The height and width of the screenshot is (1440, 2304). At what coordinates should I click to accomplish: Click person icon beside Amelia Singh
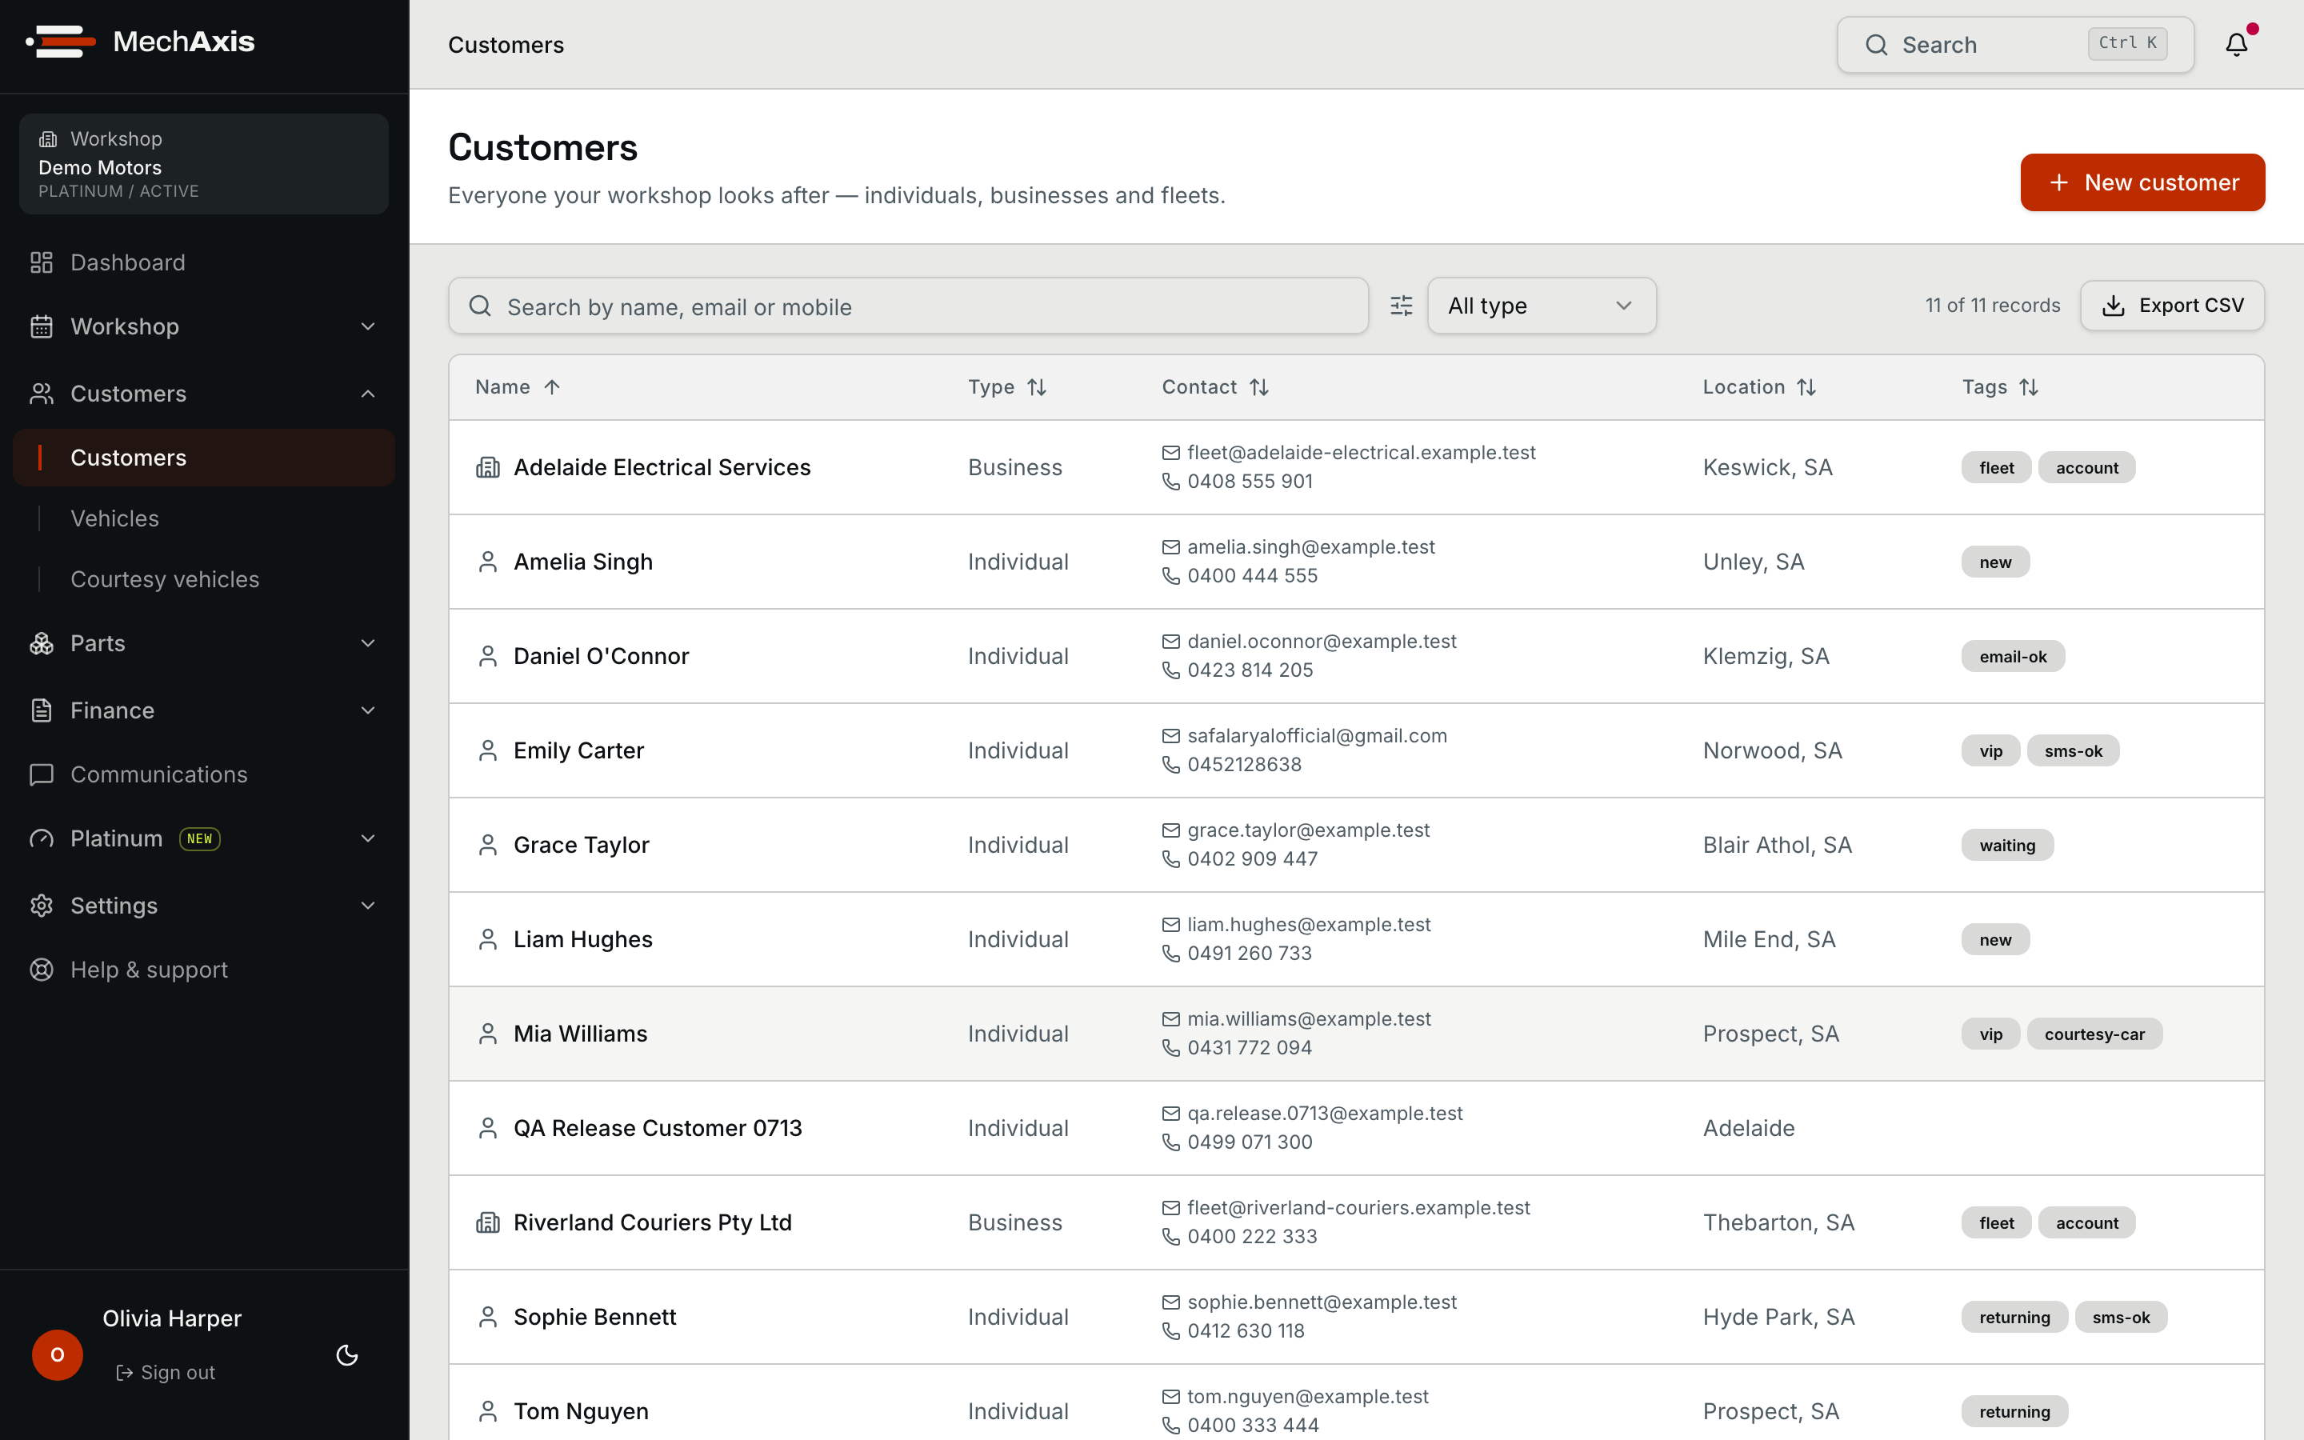(x=487, y=562)
